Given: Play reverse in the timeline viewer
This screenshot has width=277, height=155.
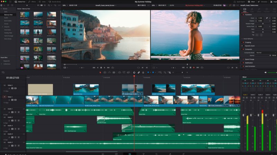Looking at the screenshot, I should point(187,68).
